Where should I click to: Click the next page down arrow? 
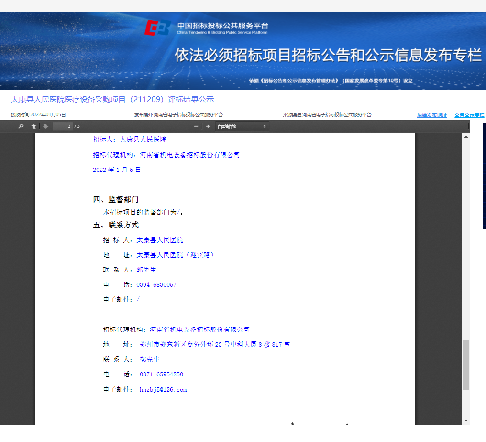(x=45, y=126)
